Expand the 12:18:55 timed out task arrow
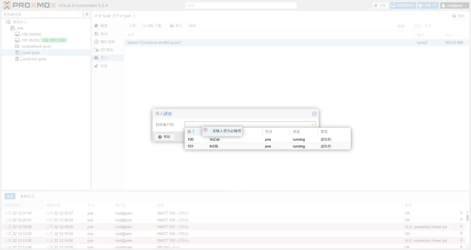 (461, 226)
